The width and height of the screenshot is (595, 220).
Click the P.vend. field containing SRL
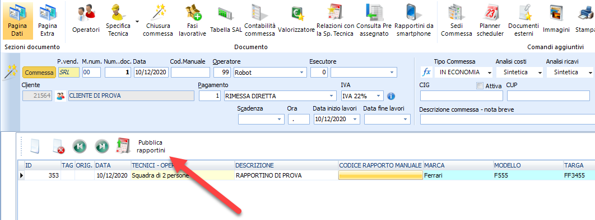click(x=69, y=72)
